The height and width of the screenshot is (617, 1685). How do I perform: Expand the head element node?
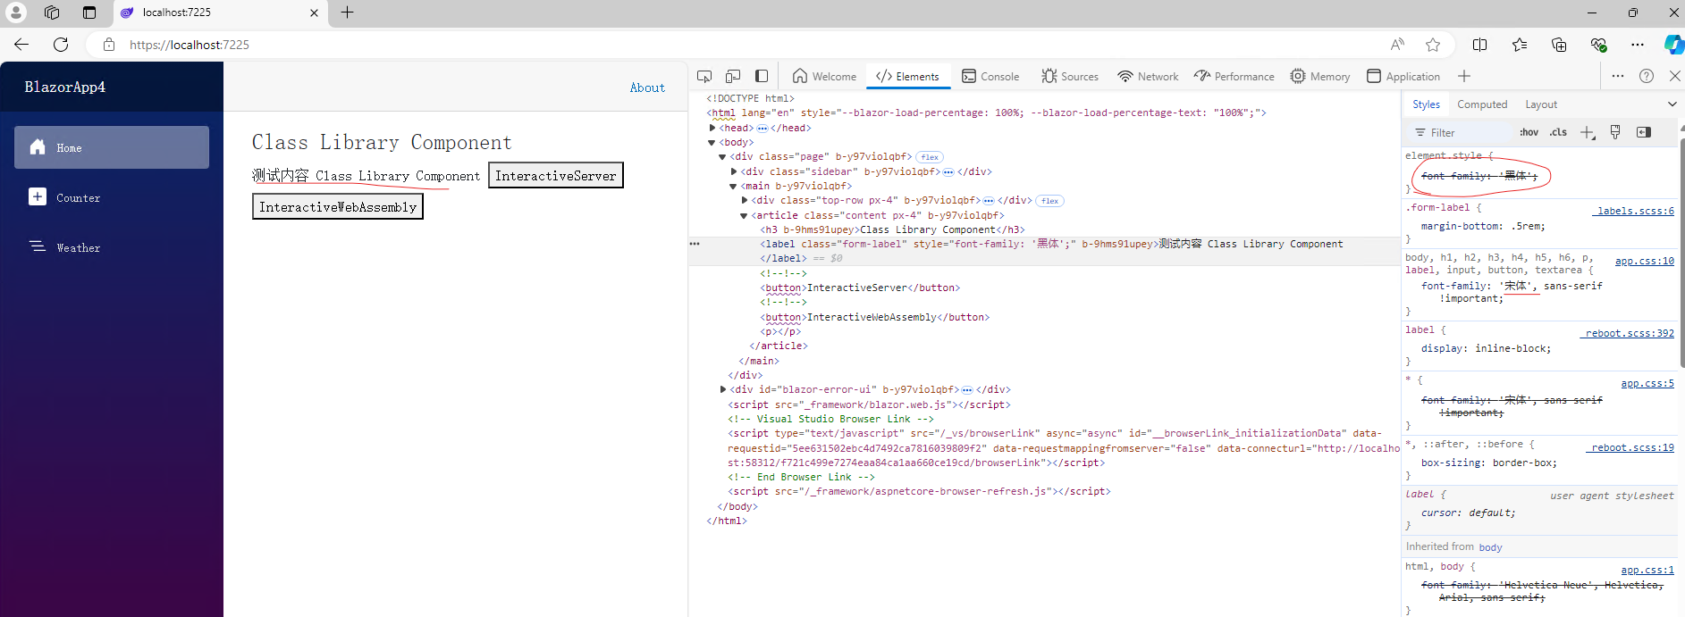(712, 128)
